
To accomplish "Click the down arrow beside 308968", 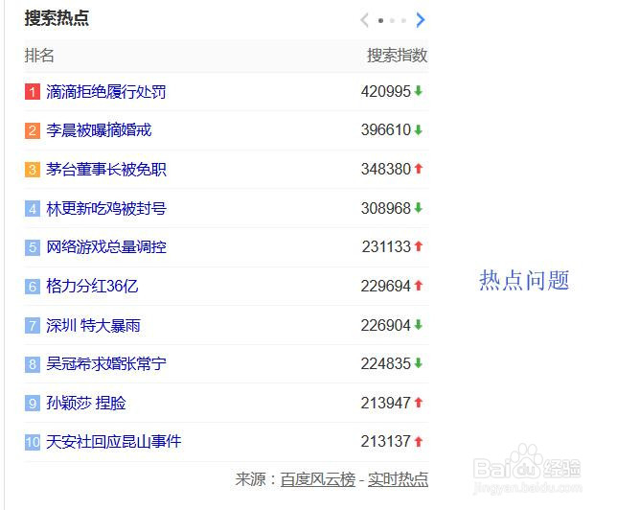I will [419, 207].
